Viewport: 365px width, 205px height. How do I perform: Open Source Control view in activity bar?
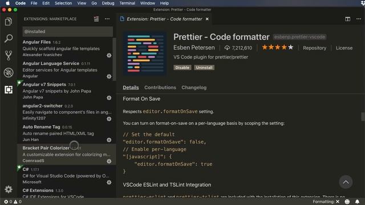click(x=9, y=55)
